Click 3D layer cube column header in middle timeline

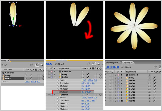pyautogui.click(x=100, y=68)
